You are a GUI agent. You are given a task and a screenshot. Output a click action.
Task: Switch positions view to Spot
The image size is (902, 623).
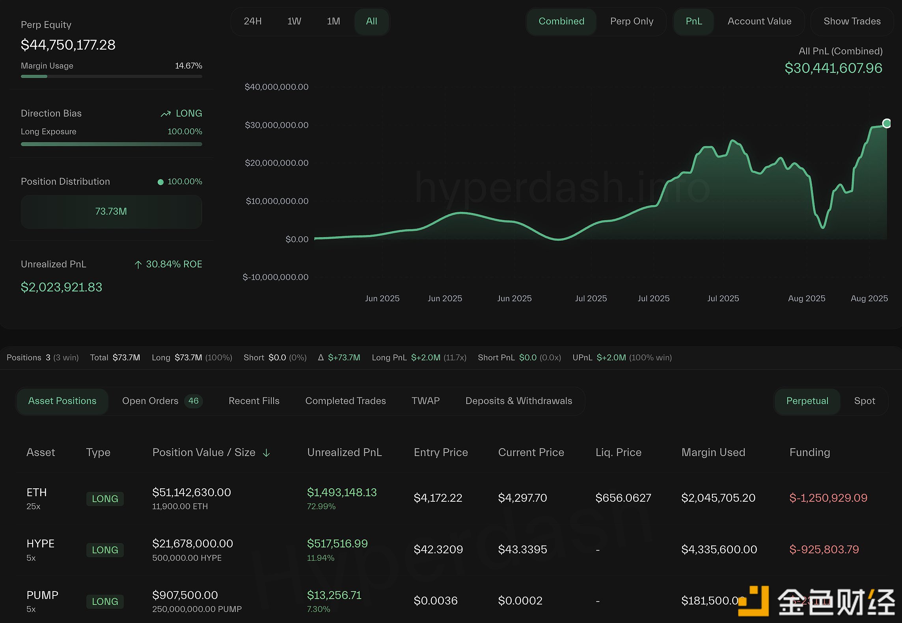pos(864,401)
